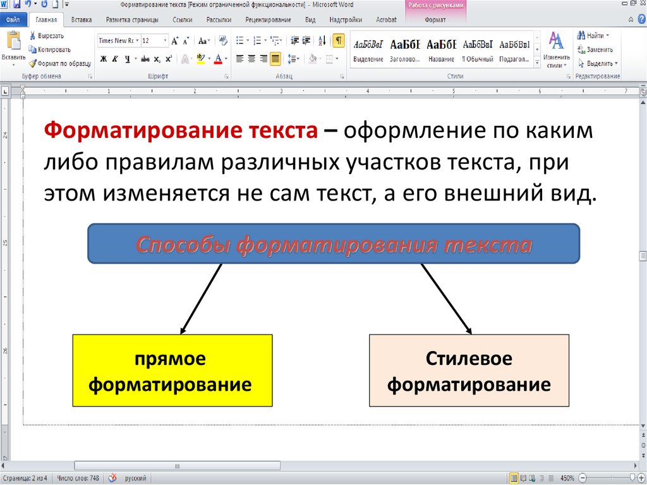Viewport: 647px width, 485px height.
Task: Open line spacing dropdown
Action: [x=293, y=59]
